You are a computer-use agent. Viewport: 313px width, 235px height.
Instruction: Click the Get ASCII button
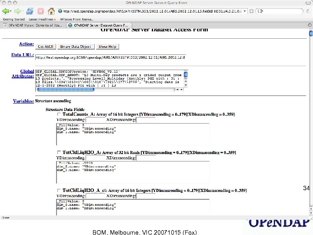click(46, 47)
